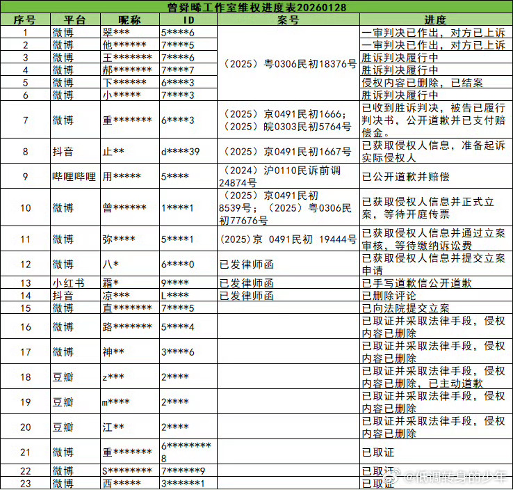Select the 进度 column header

pos(436,20)
